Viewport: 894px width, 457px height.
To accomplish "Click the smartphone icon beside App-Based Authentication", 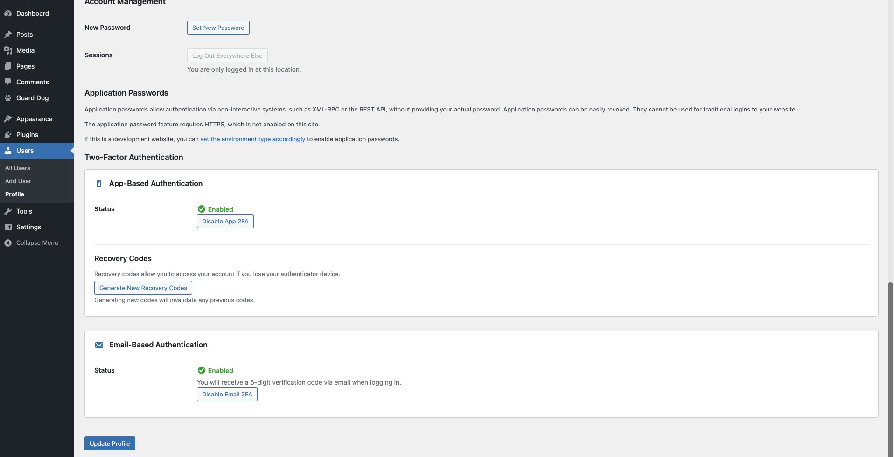I will point(98,183).
